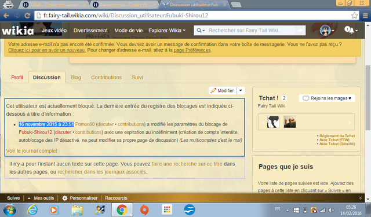The height and width of the screenshot is (217, 371).
Task: Open Raccourcis in bottom toolbar
Action: coord(116,198)
